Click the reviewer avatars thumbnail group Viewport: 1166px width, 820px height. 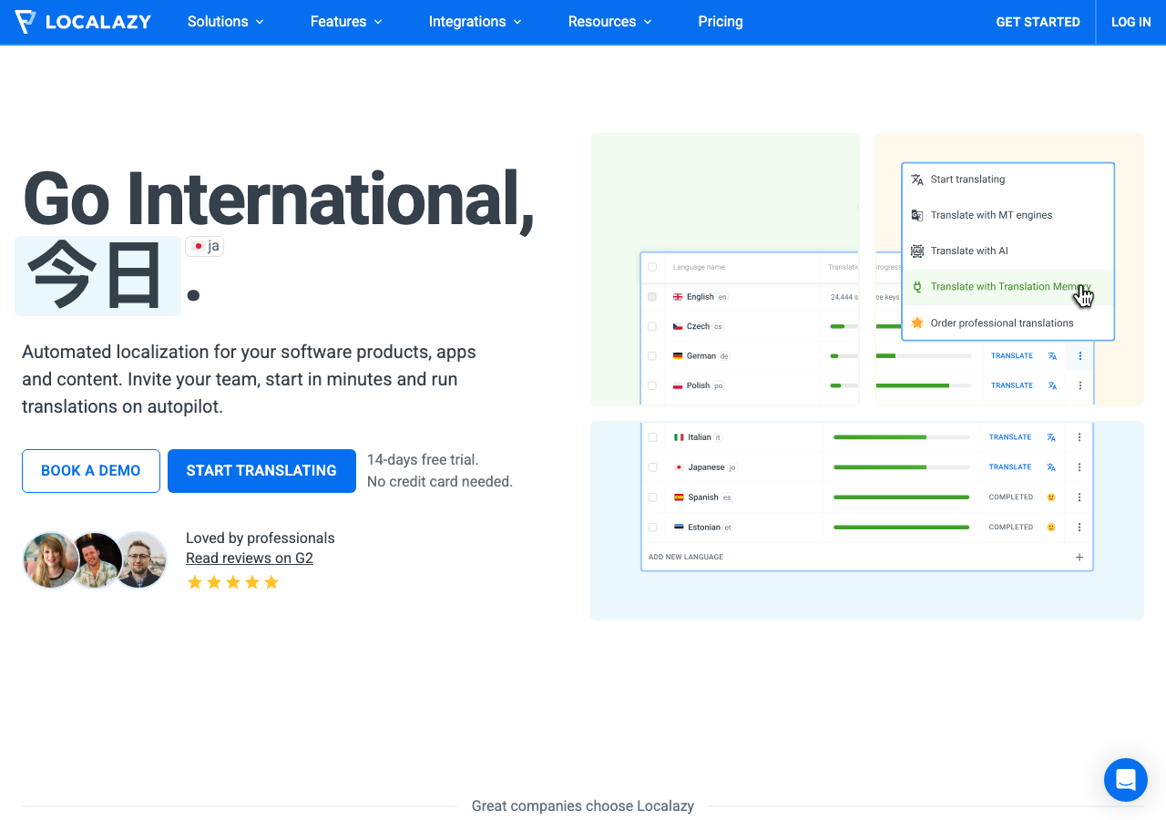(95, 560)
